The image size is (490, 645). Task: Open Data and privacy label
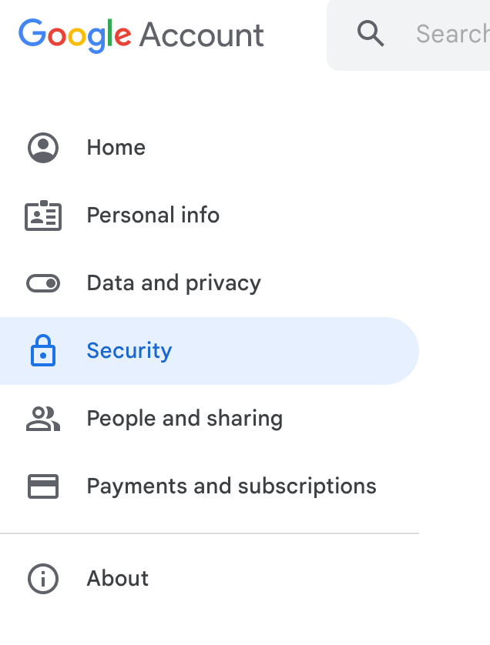(x=173, y=283)
